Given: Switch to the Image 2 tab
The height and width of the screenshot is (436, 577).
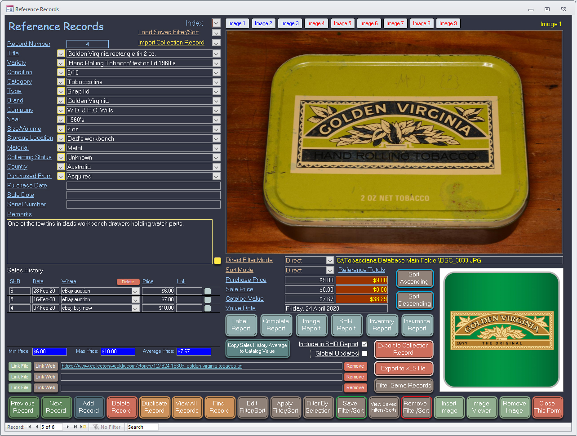Looking at the screenshot, I should pyautogui.click(x=263, y=23).
